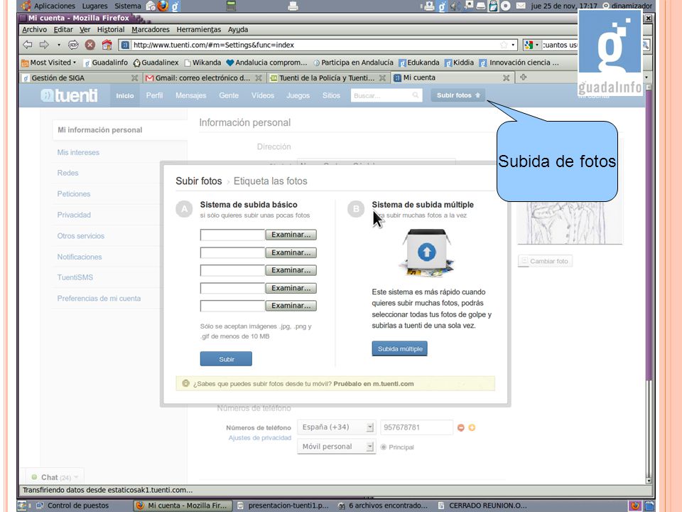
Task: Open the back/forward history dropdown arrow
Action: 59,45
